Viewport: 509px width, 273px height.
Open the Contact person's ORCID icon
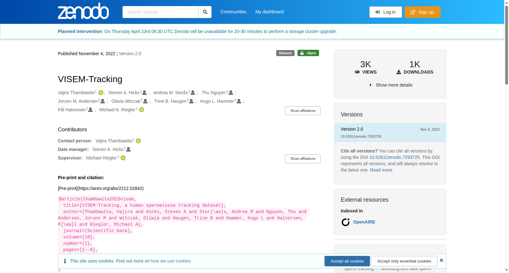138,141
